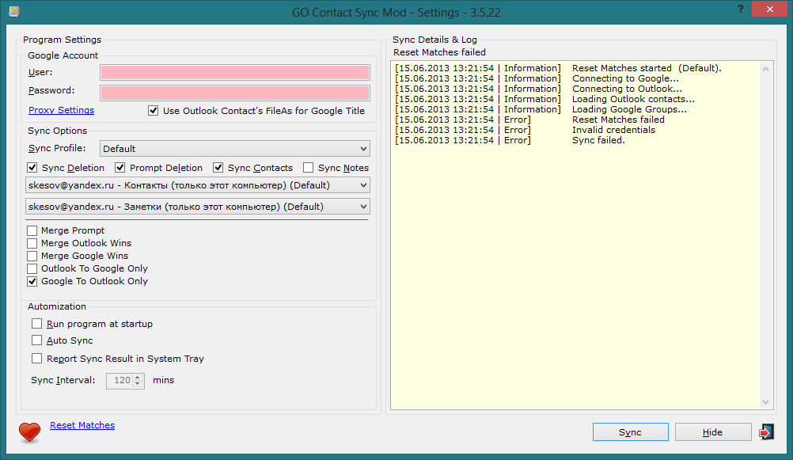Decrease the Sync Interval value
793x460 pixels.
point(138,384)
